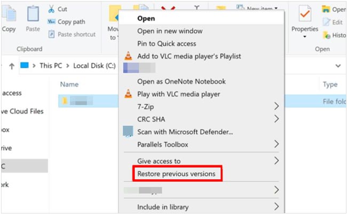Screen dimensions: 347x214
Task: Expand the blurred menu entry's submenu arrow
Action: [276, 190]
